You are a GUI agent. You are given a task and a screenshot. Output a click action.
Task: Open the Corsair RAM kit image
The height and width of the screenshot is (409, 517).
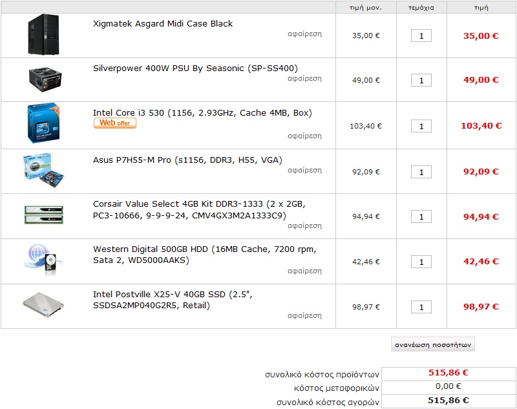click(43, 215)
